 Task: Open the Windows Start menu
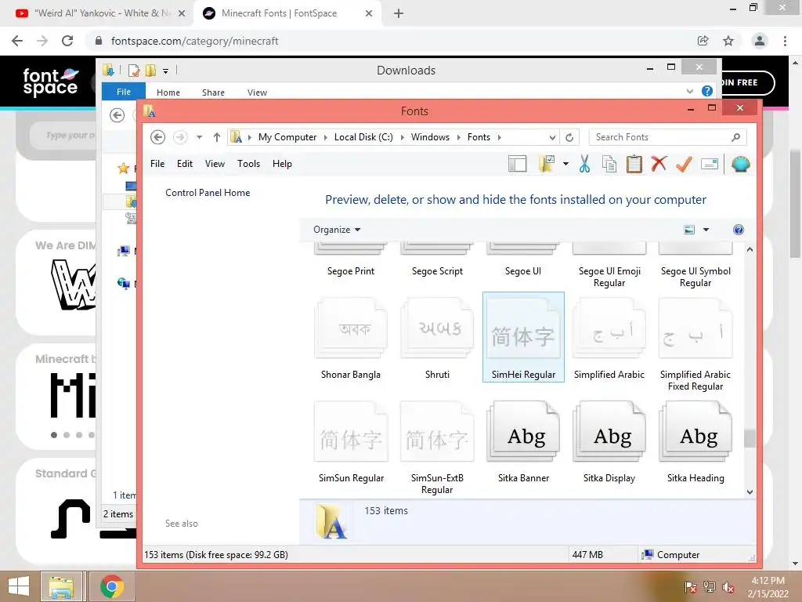[x=19, y=586]
